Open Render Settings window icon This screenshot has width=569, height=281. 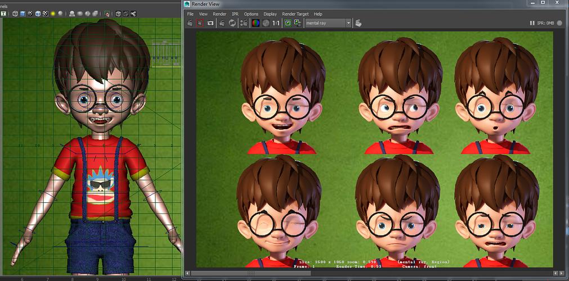tap(244, 23)
